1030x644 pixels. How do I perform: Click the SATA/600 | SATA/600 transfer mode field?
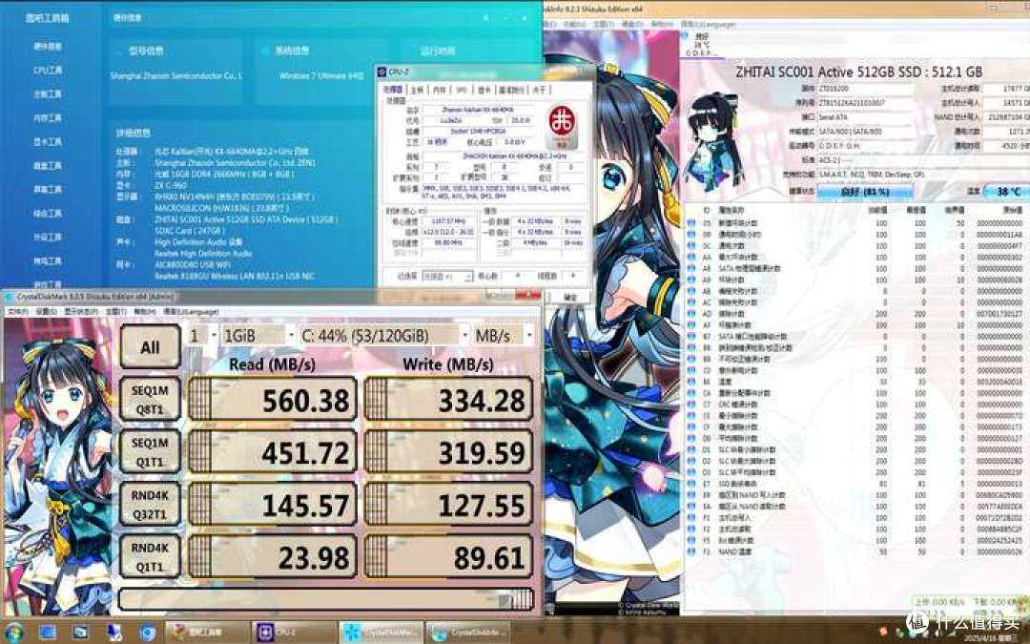(864, 132)
